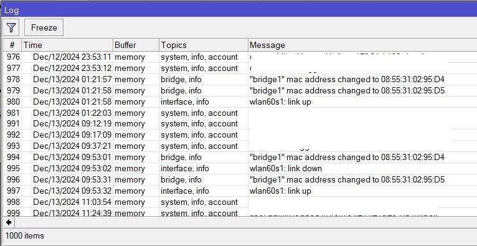Click the Log window title bar
477x246 pixels.
(238, 10)
